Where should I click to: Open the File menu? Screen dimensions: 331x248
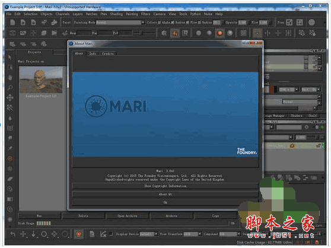tap(9, 14)
